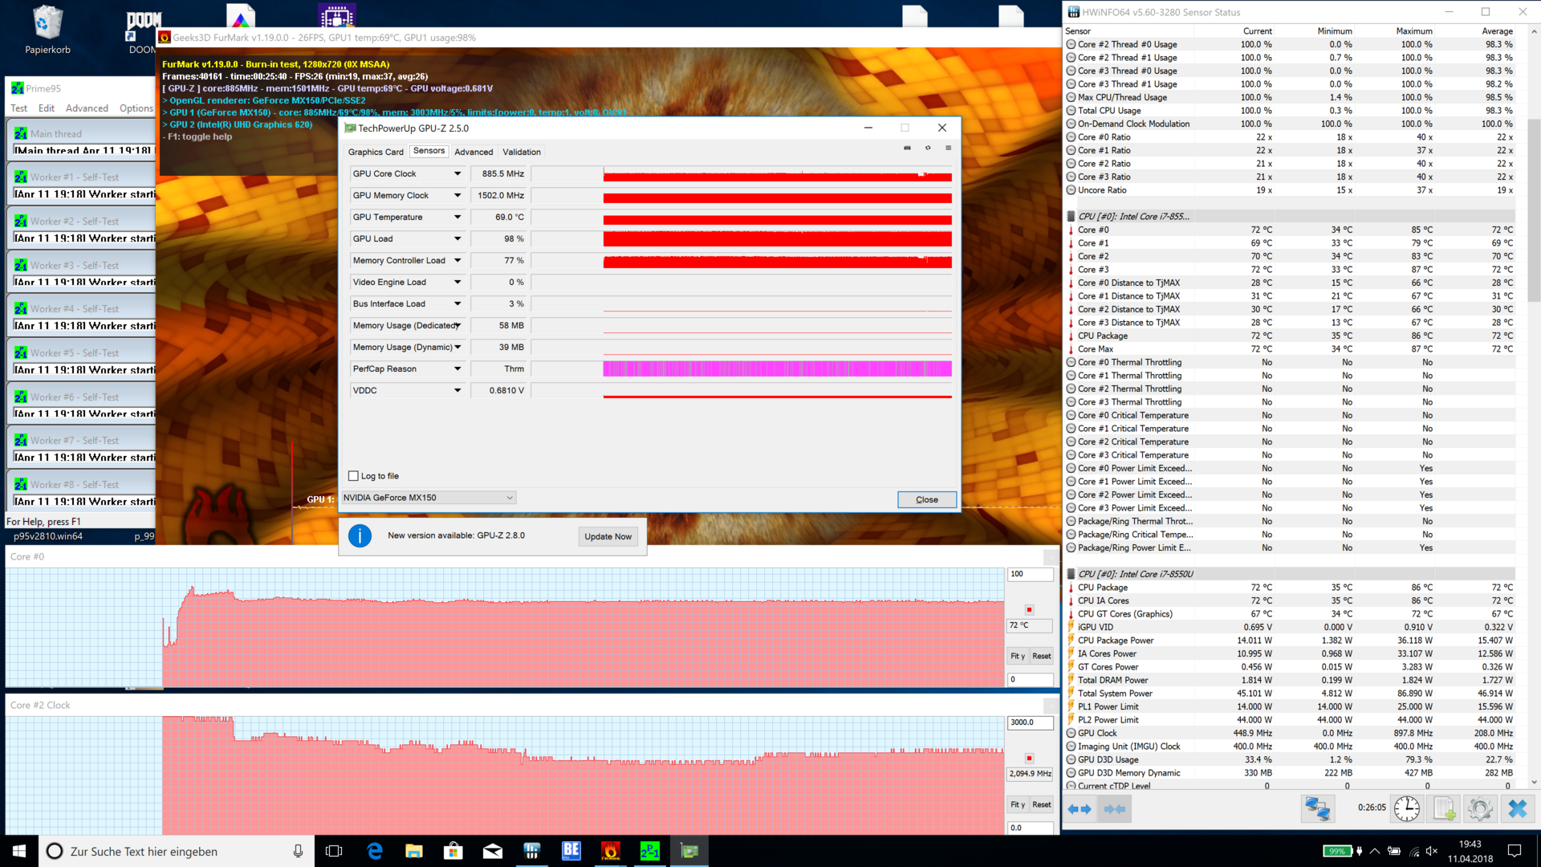
Task: Click GPU-Z screenshot camera icon
Action: pos(907,148)
